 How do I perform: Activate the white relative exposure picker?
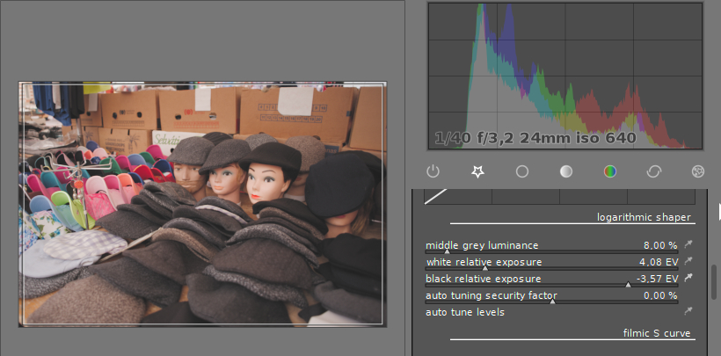click(x=688, y=262)
